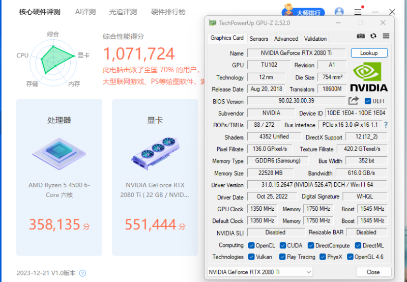Click the Digital Signature WHQL value
This screenshot has width=407, height=282.
365,196
